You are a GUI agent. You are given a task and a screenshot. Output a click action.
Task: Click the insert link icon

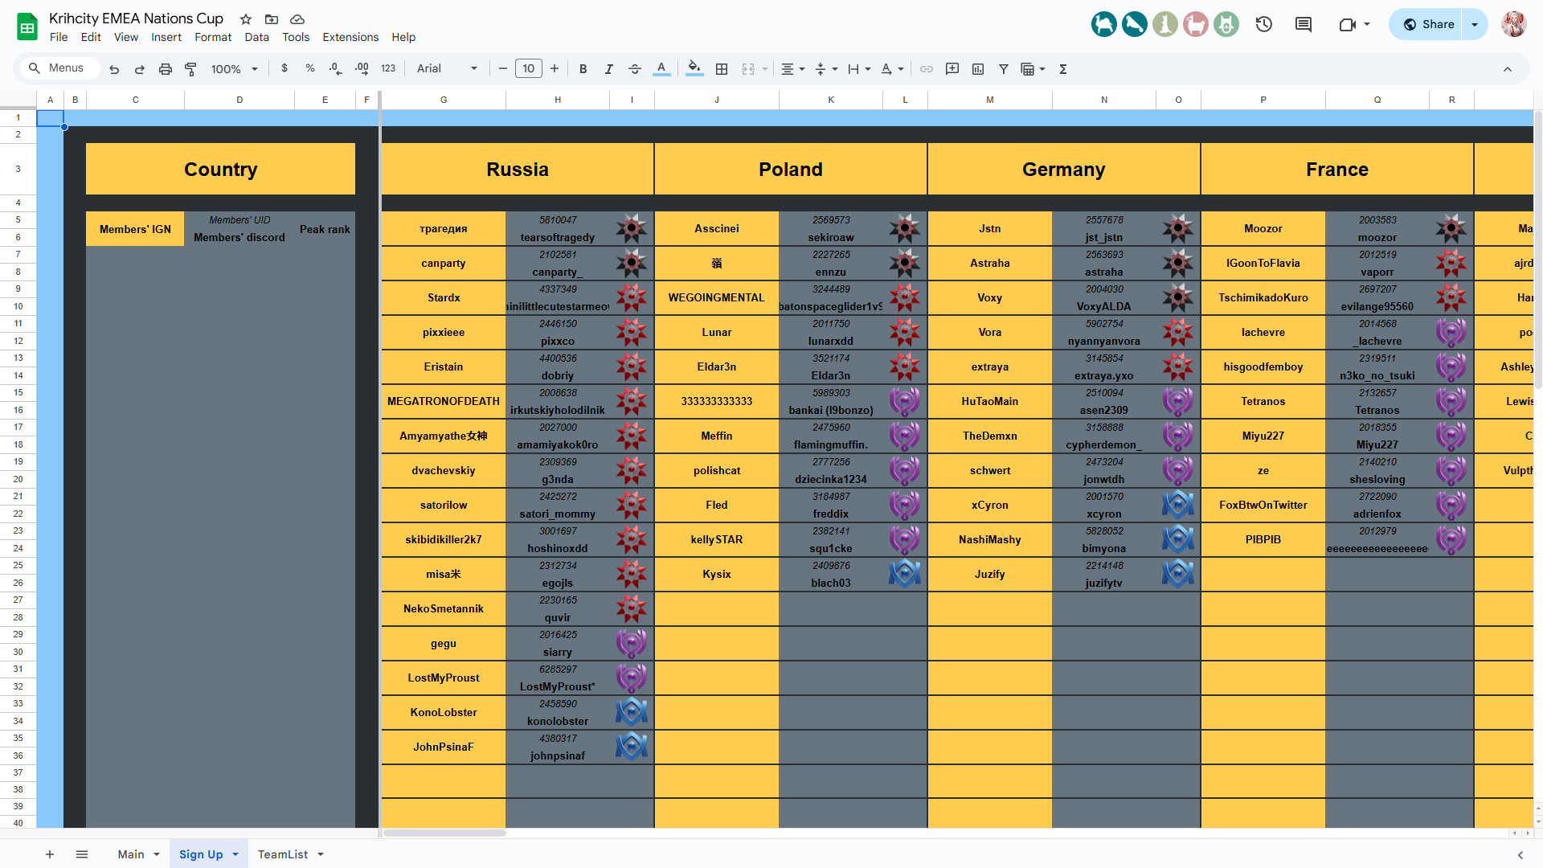[927, 69]
